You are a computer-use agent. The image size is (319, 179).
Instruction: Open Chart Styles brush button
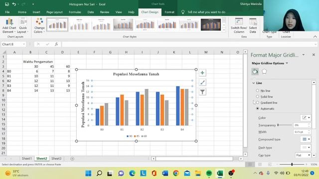coord(202,83)
